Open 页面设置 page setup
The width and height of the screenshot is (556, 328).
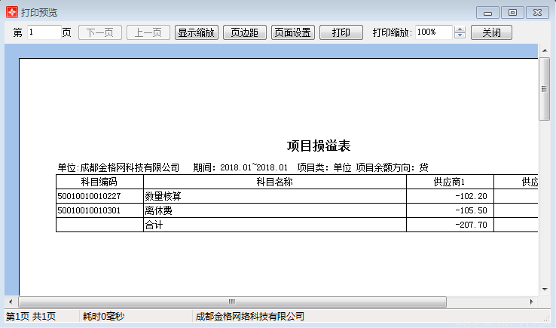pos(293,32)
